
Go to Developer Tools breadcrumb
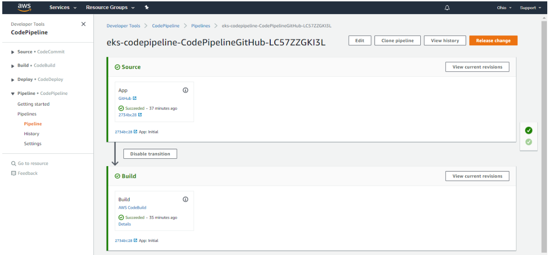[123, 26]
